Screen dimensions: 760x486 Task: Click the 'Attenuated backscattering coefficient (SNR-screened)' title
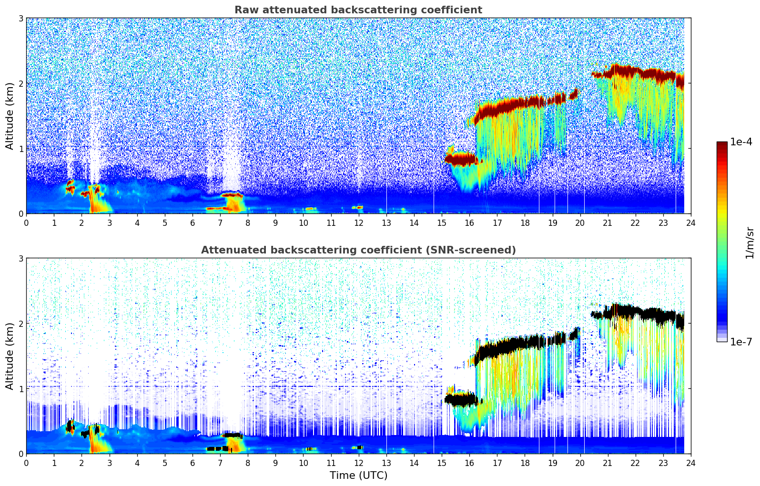coord(358,250)
